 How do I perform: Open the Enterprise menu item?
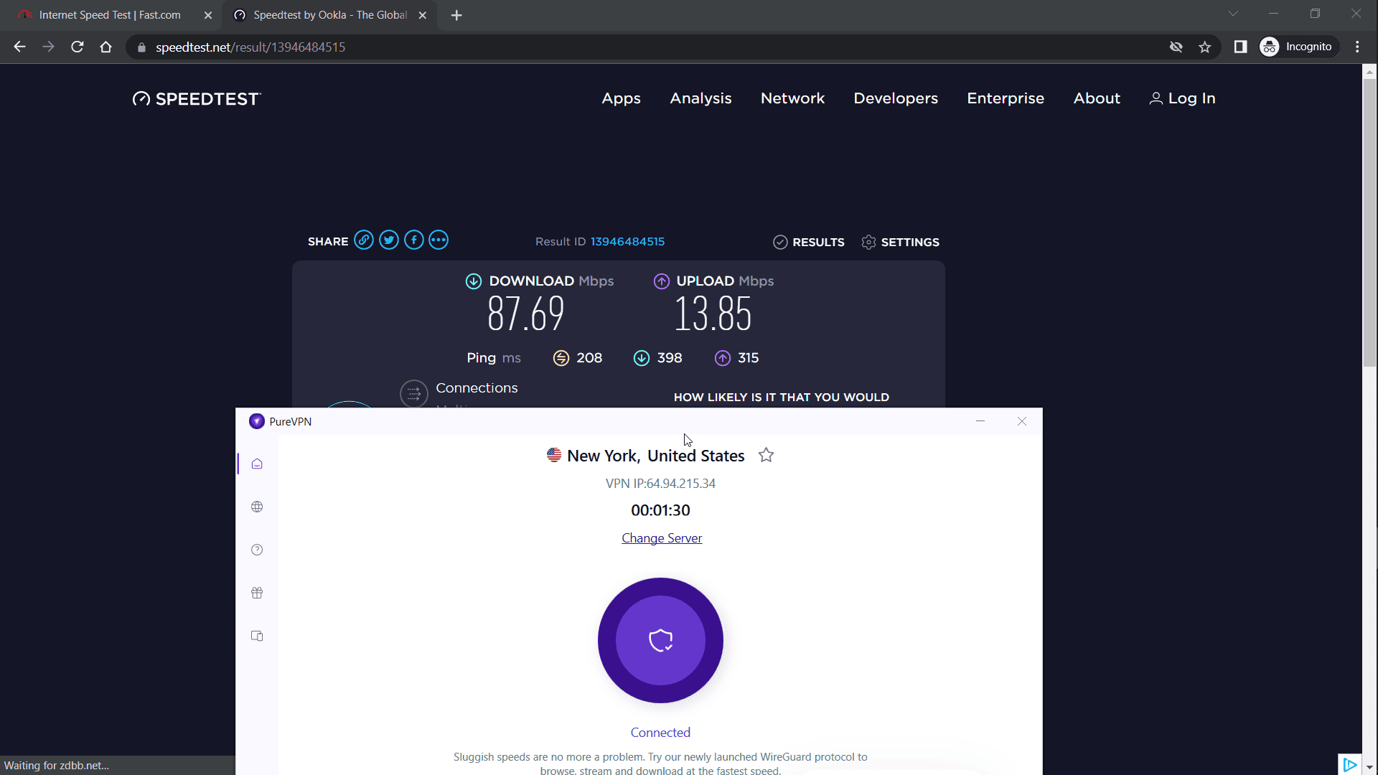tap(1006, 98)
